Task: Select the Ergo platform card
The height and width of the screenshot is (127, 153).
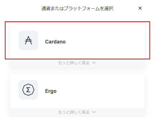Action: click(x=77, y=91)
